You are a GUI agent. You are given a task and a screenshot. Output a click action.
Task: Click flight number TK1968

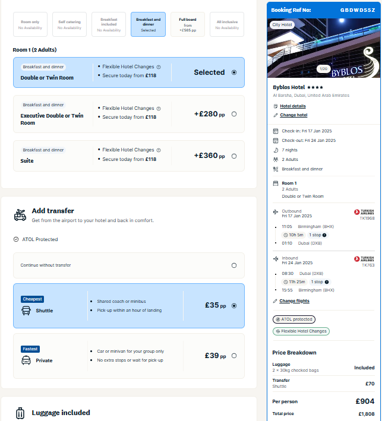[367, 219]
